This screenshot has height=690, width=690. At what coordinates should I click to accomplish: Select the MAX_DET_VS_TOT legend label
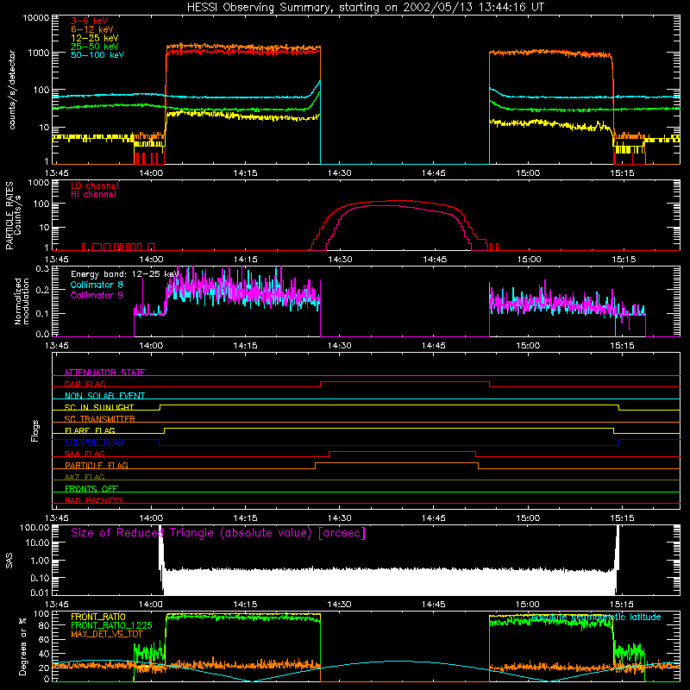(107, 634)
